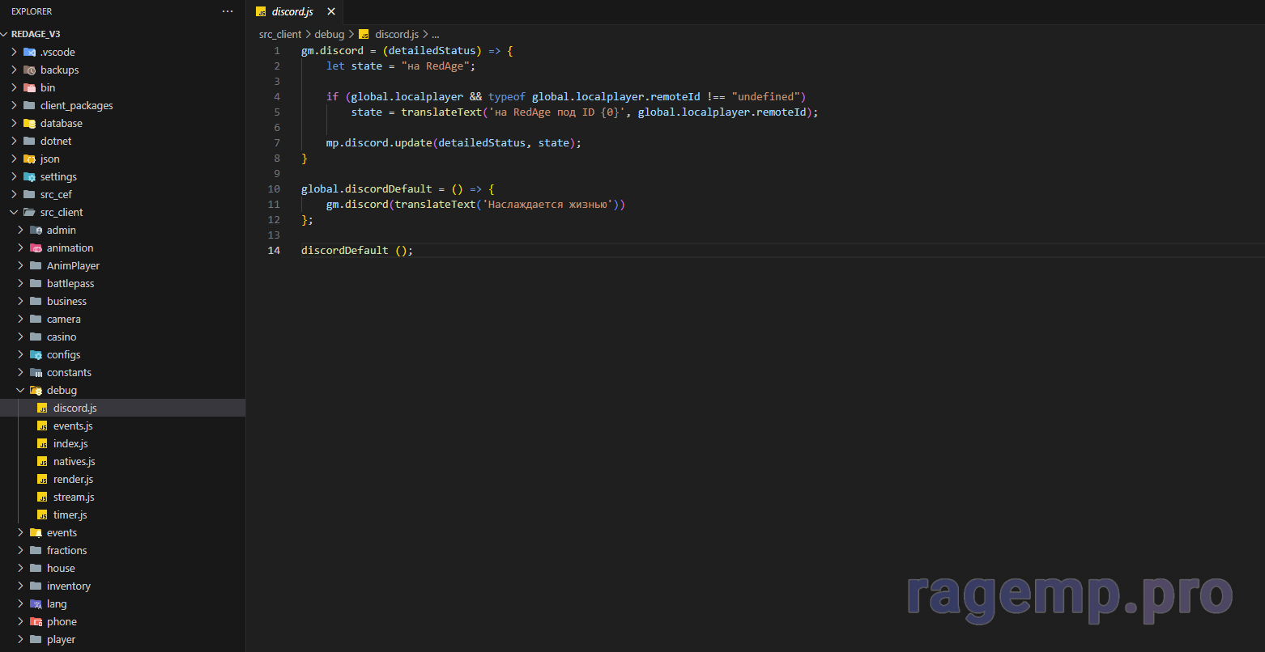Select the dotnet folder row
This screenshot has height=652, width=1265.
[122, 141]
